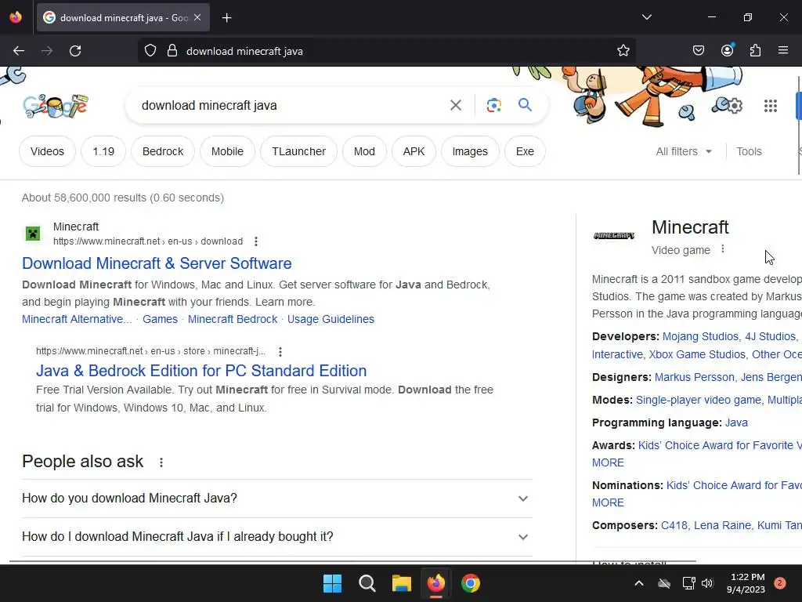The height and width of the screenshot is (602, 802).
Task: Open the Windows Start menu
Action: pos(332,583)
